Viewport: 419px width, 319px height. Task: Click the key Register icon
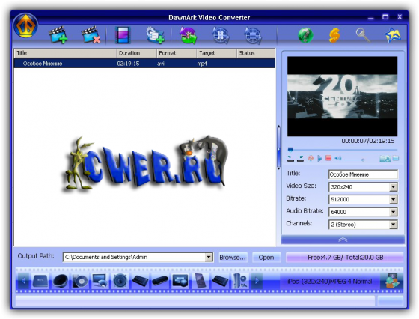pyautogui.click(x=363, y=35)
